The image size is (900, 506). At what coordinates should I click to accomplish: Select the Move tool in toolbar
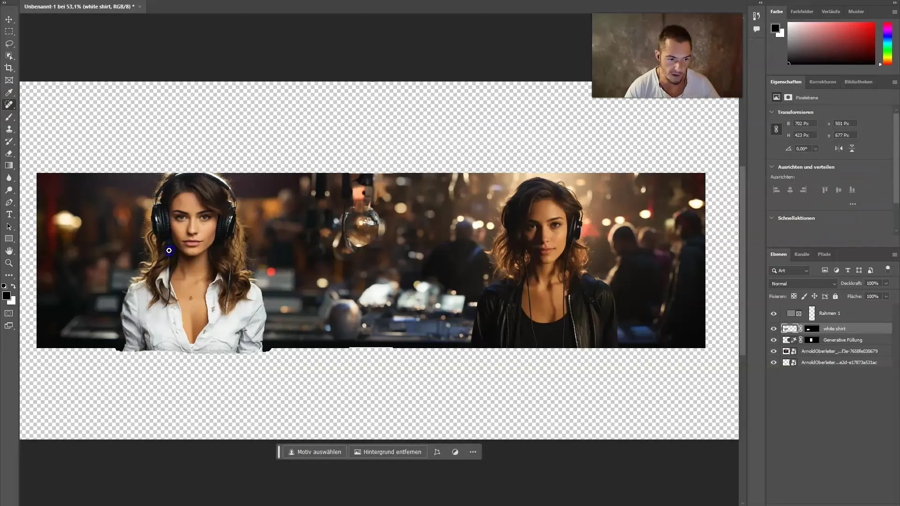click(x=9, y=19)
